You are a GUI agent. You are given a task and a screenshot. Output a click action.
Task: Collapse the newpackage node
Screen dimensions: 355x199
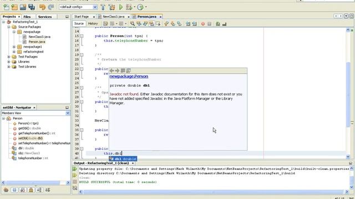[14, 32]
